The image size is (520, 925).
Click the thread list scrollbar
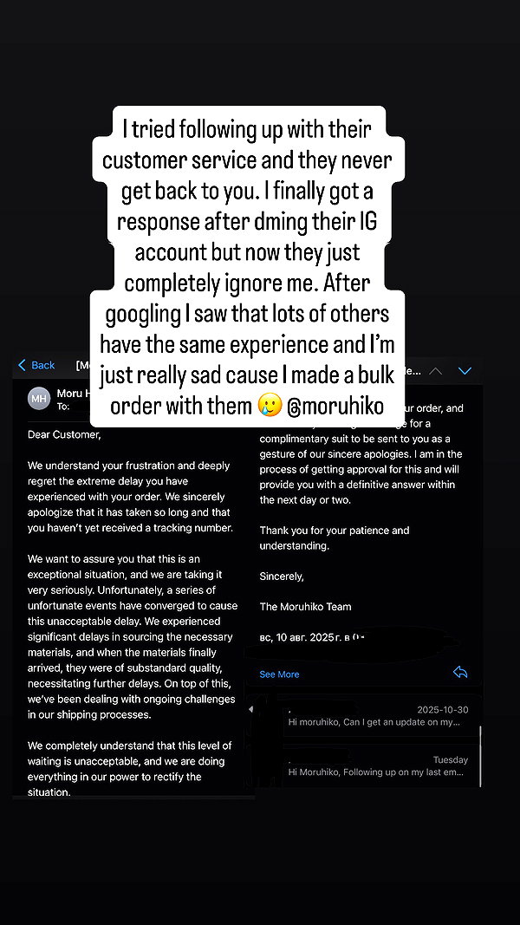click(480, 756)
